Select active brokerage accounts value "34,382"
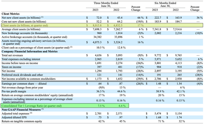The image size is (204, 124). tap(98, 37)
